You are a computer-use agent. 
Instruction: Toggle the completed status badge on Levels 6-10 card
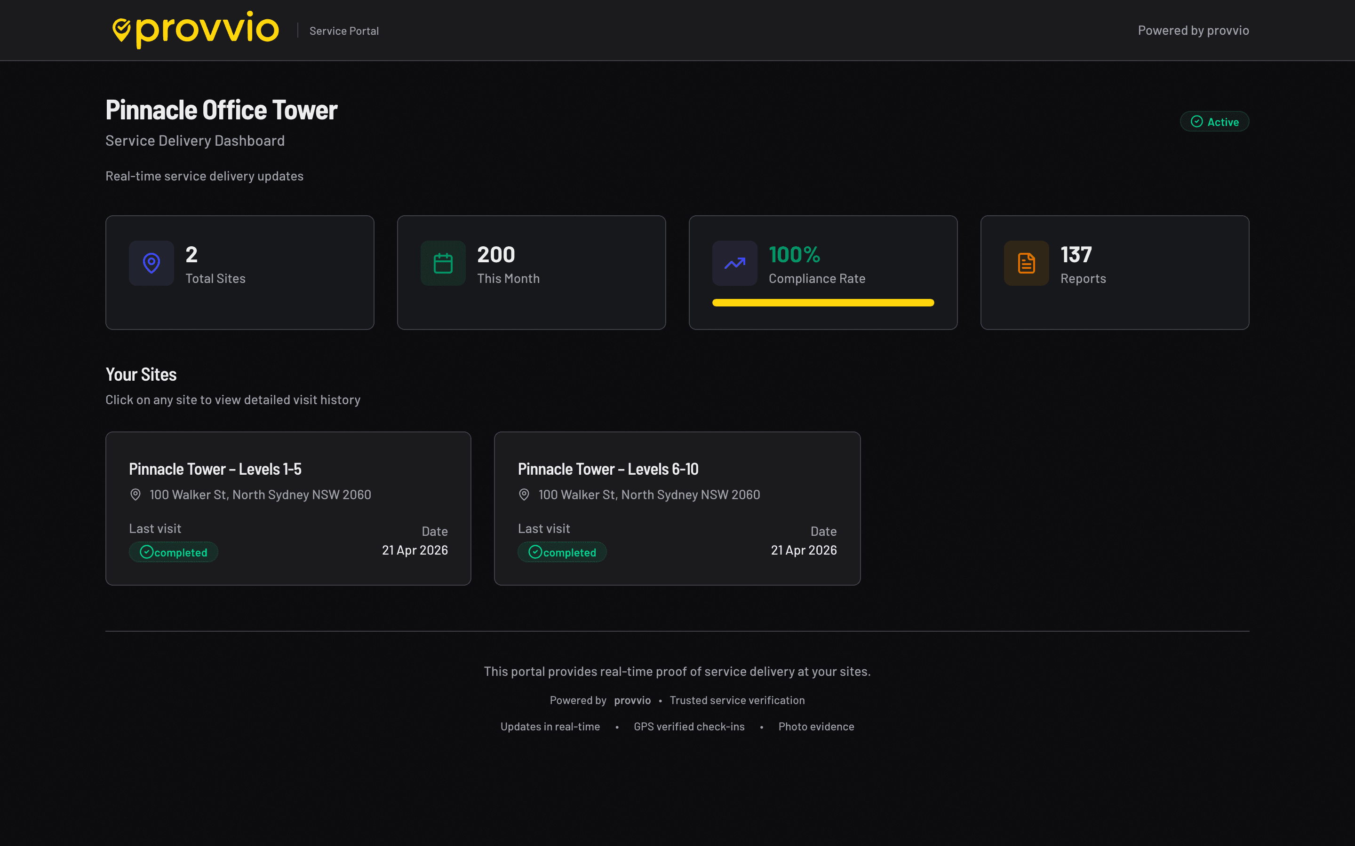(562, 552)
